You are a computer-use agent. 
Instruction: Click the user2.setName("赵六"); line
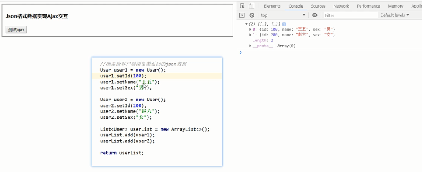coord(130,112)
